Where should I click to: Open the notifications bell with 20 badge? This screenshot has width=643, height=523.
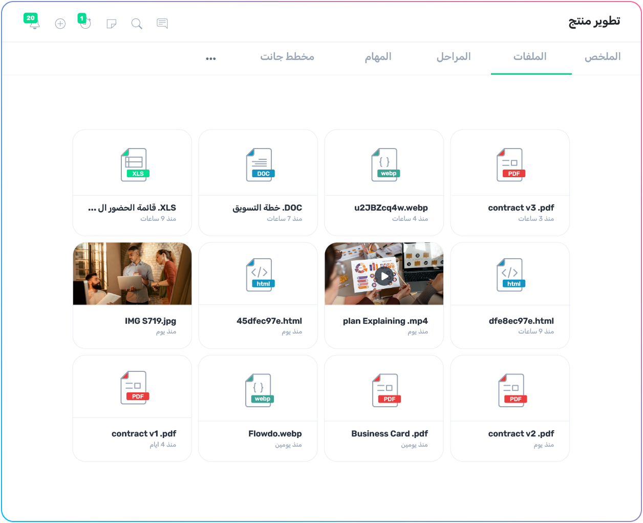(x=34, y=24)
